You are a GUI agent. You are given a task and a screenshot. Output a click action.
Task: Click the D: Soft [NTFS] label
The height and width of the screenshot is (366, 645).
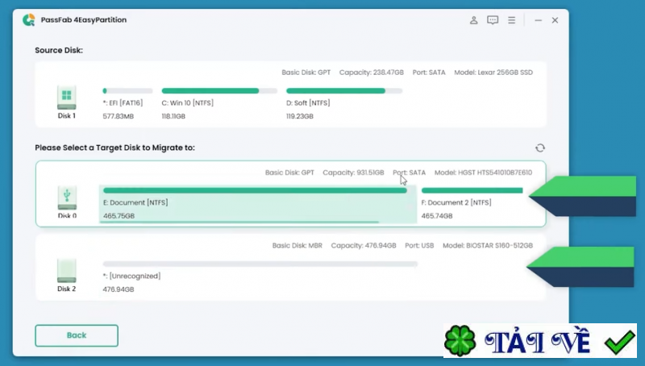tap(308, 103)
